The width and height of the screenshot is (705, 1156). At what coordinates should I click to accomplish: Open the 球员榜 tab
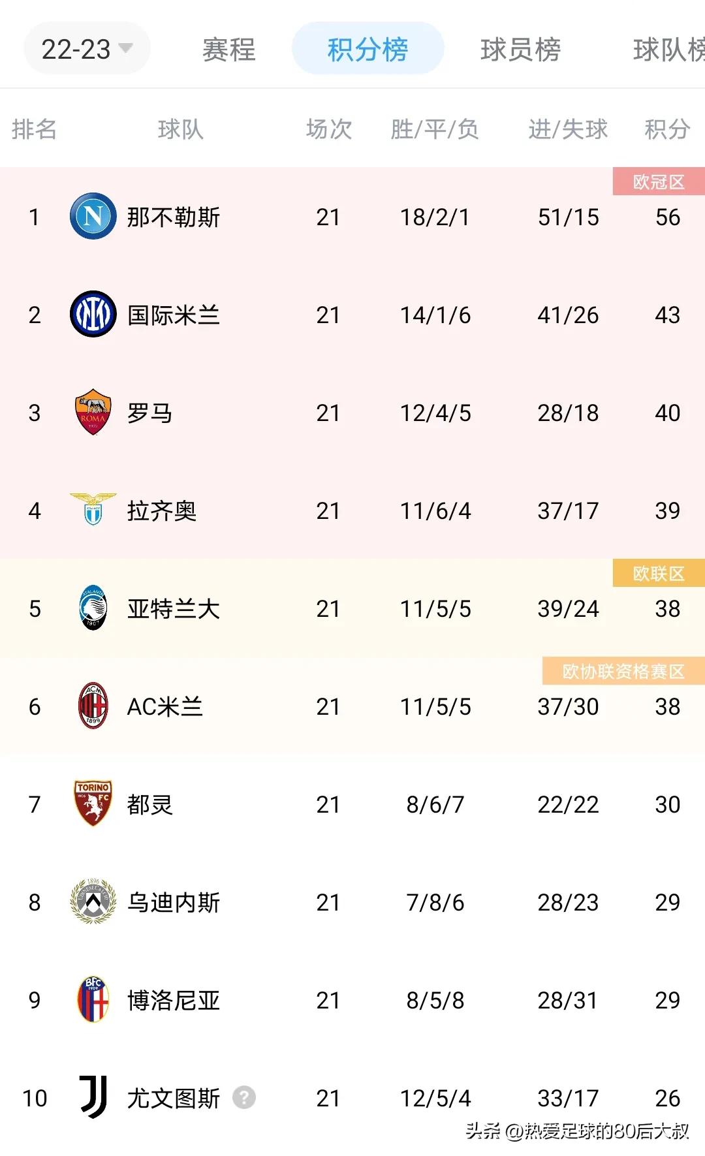(520, 50)
